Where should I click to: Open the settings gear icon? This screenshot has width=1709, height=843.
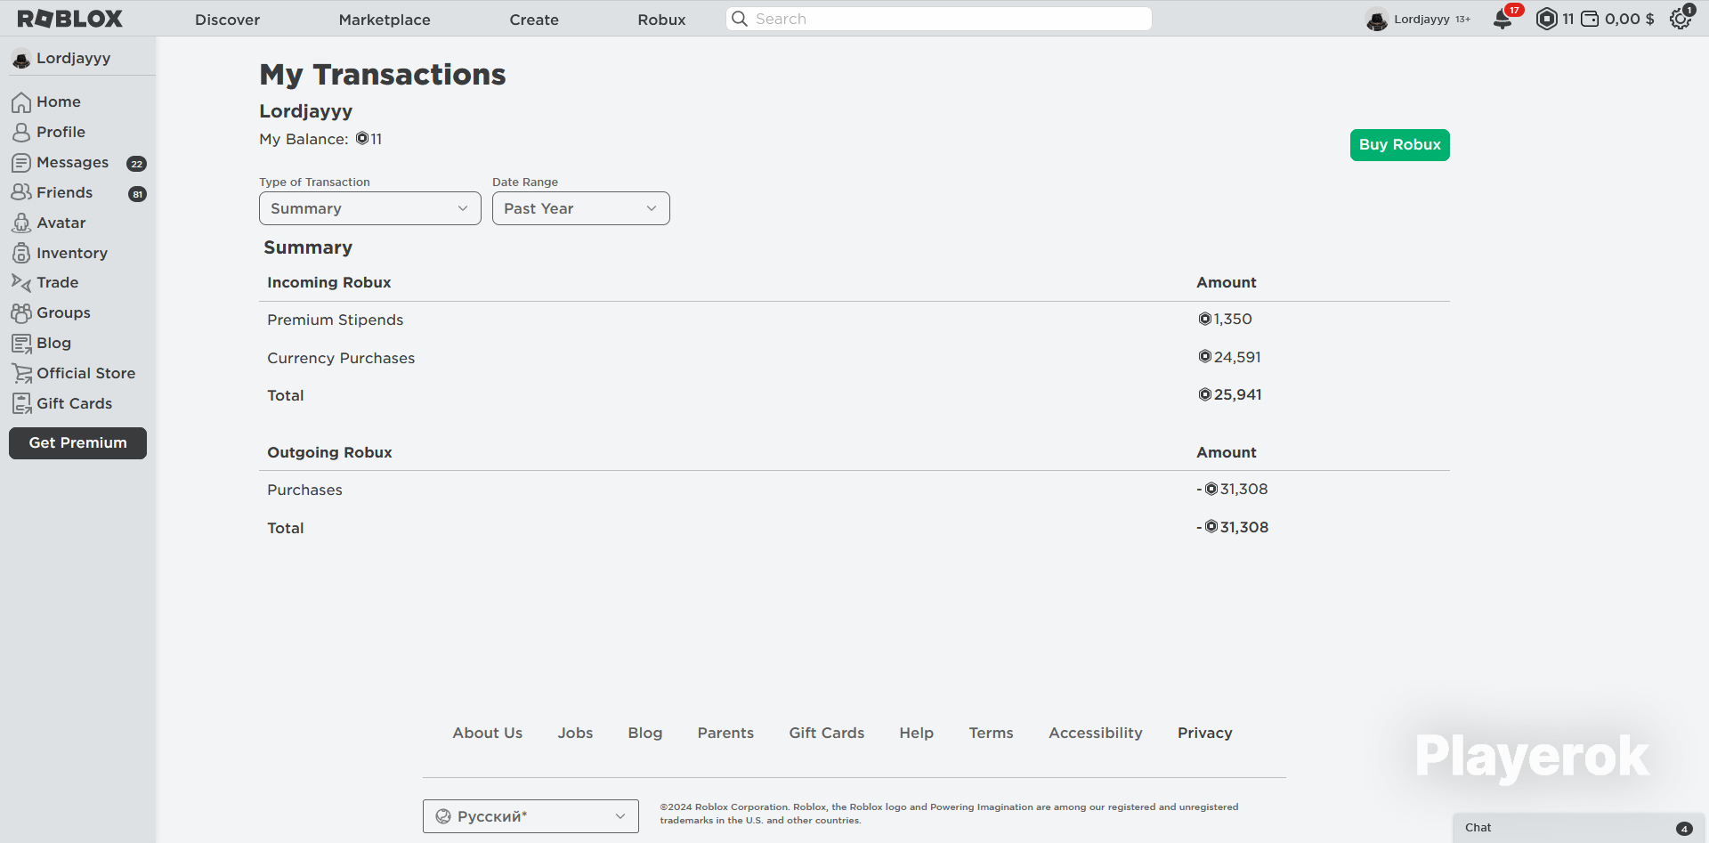pyautogui.click(x=1680, y=19)
